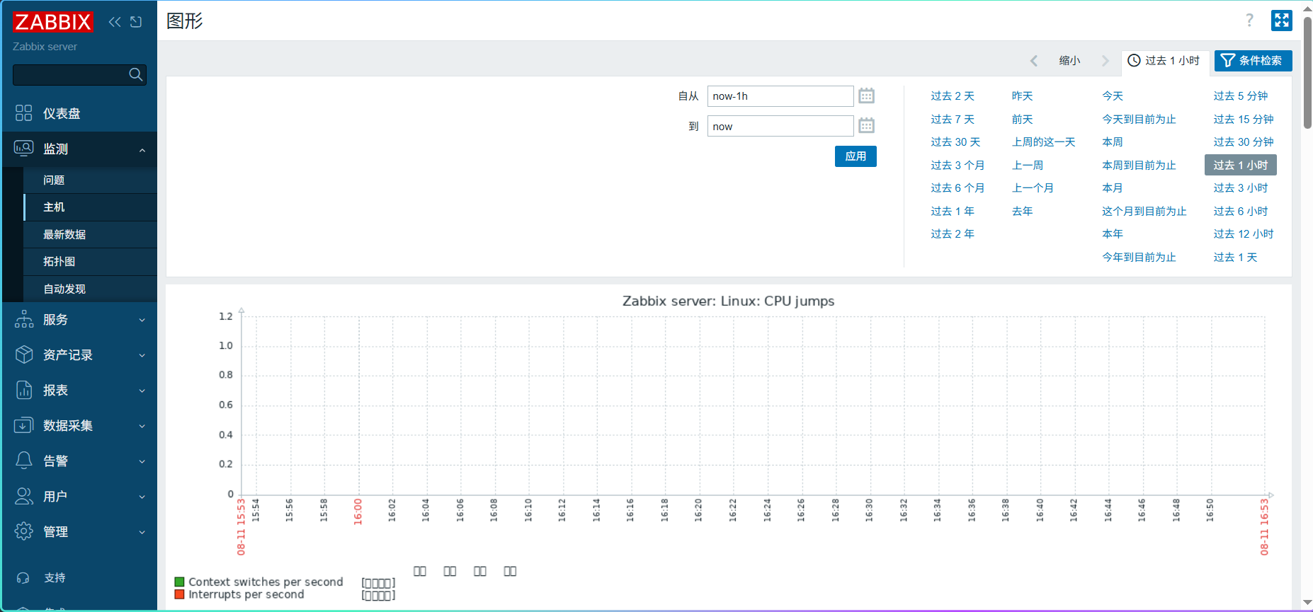The height and width of the screenshot is (612, 1313).
Task: Open the 问题 problems submenu item
Action: (x=90, y=180)
